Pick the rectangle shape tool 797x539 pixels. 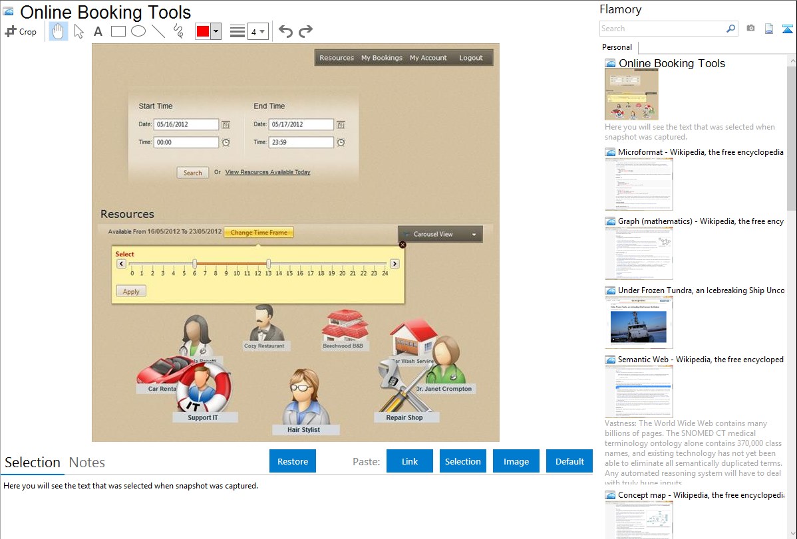click(118, 31)
